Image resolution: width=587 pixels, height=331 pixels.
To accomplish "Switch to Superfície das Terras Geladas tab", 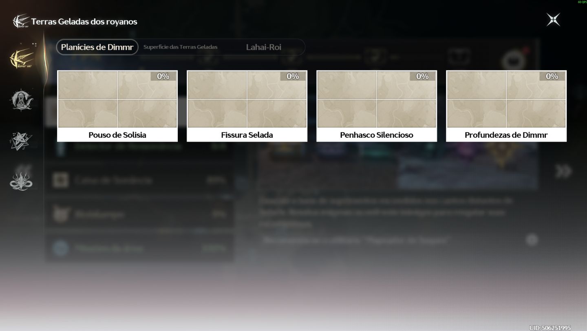I will pyautogui.click(x=180, y=47).
